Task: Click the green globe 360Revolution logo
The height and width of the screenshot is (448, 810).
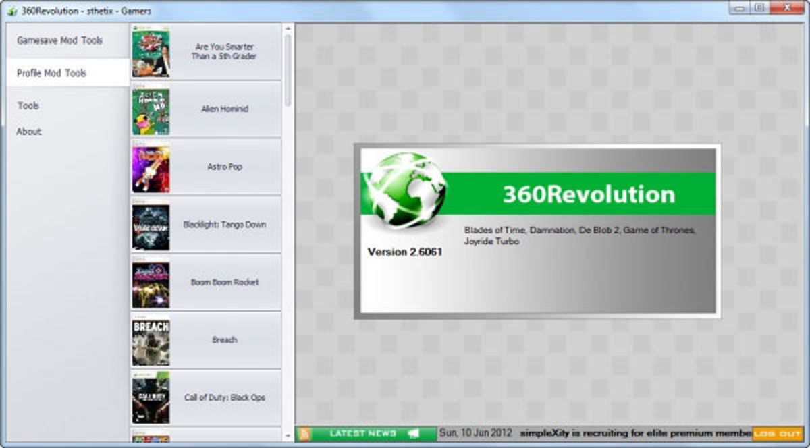Action: (404, 192)
